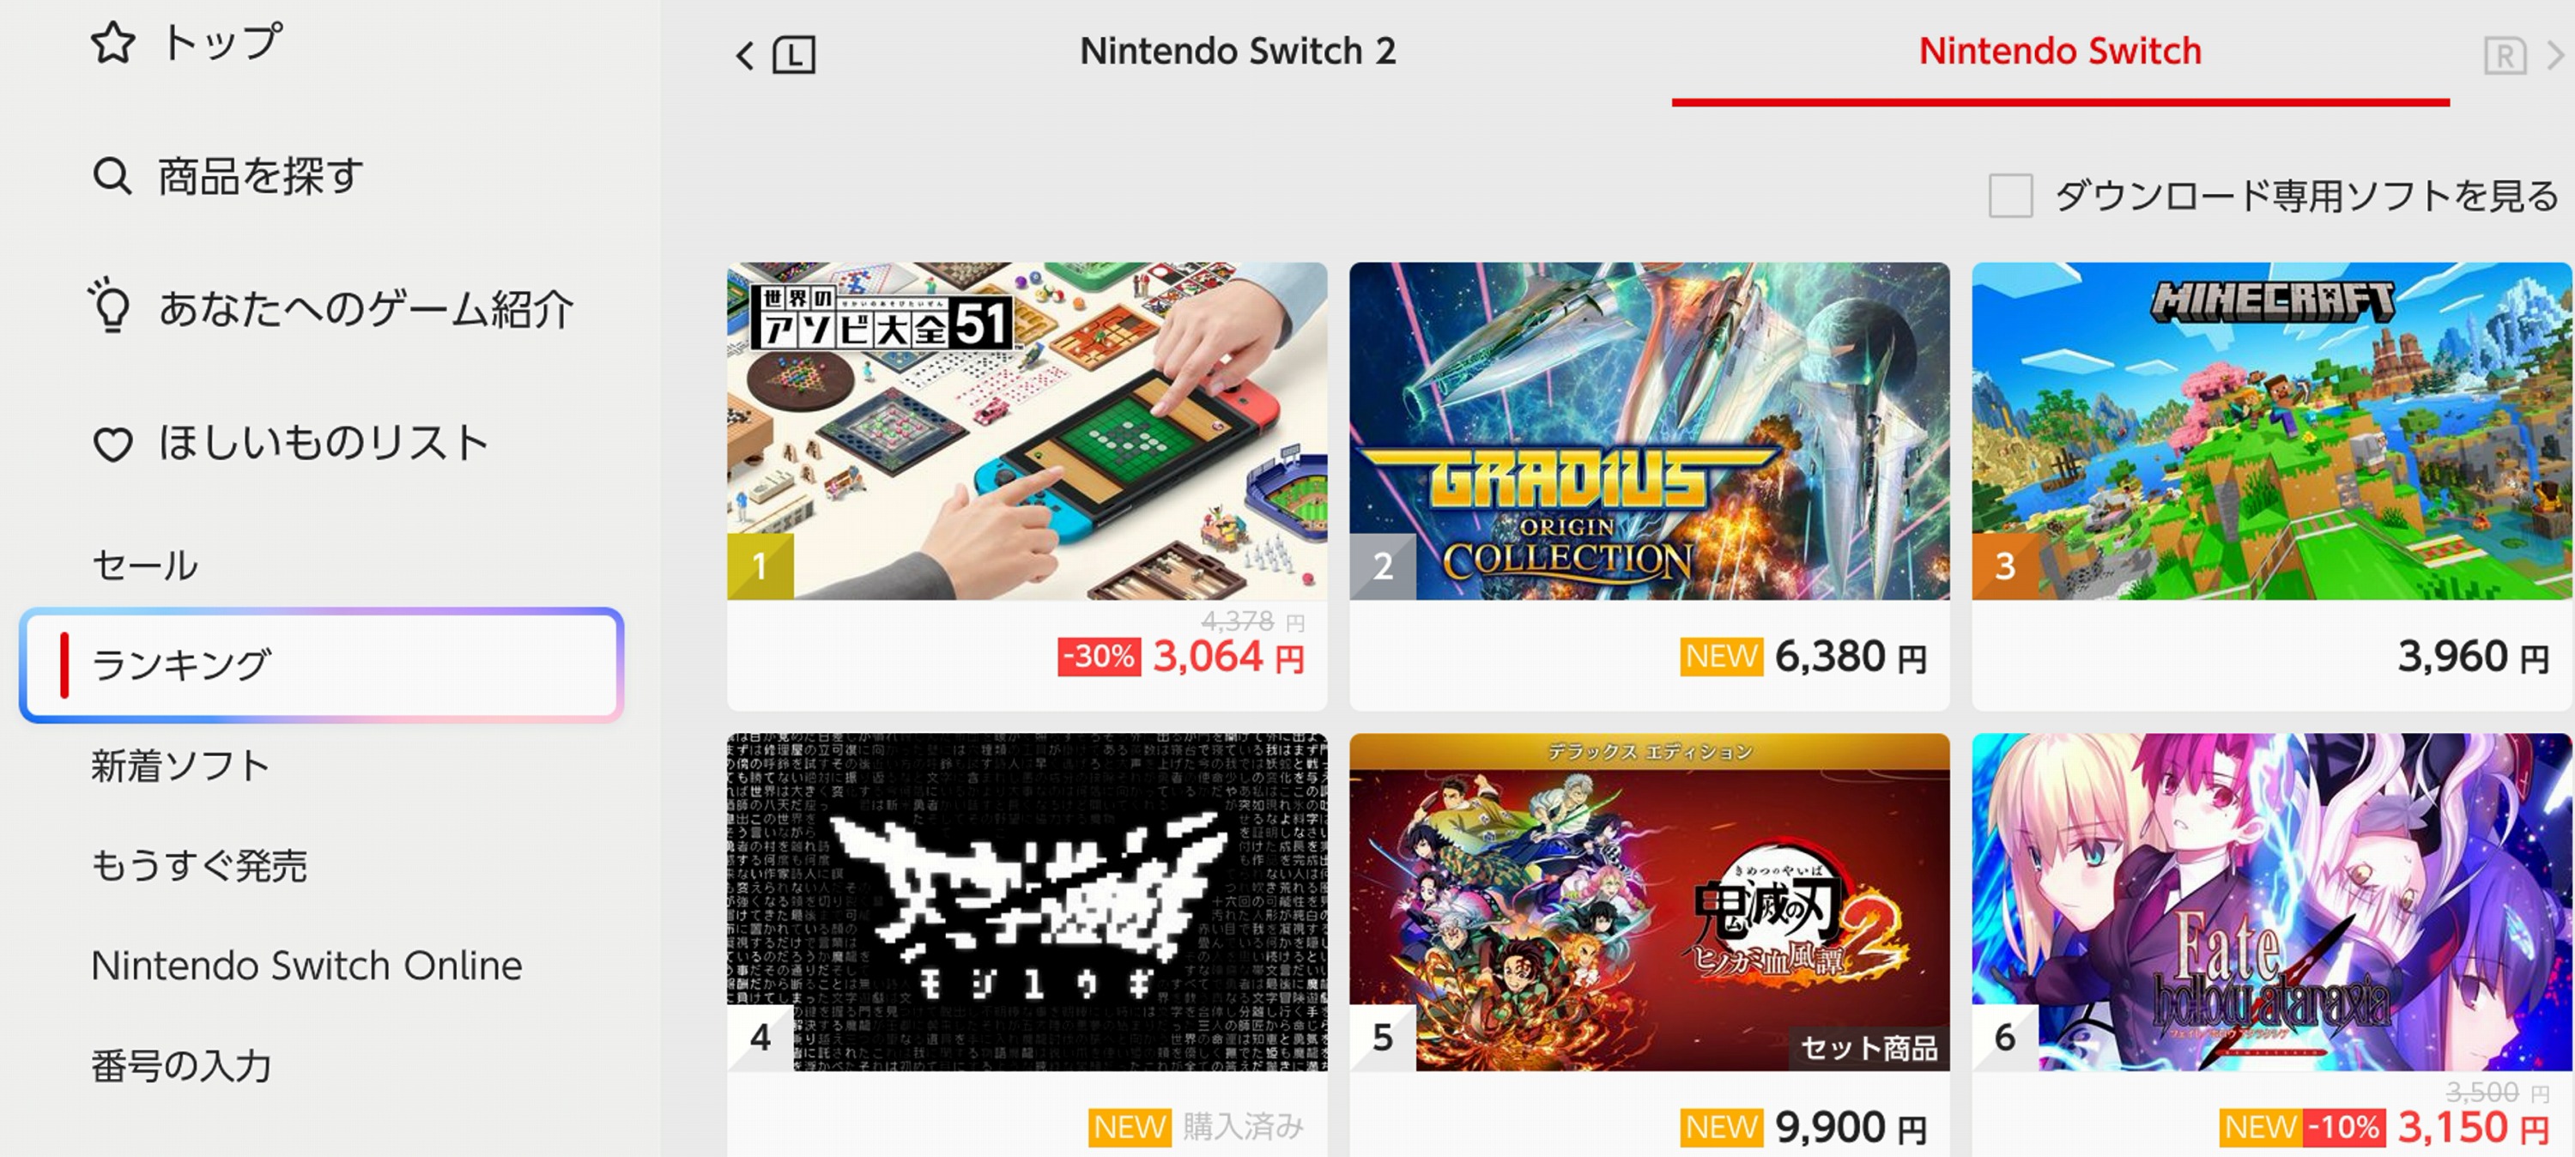The image size is (2575, 1157).
Task: Go to previous tab with left chevron
Action: point(743,55)
